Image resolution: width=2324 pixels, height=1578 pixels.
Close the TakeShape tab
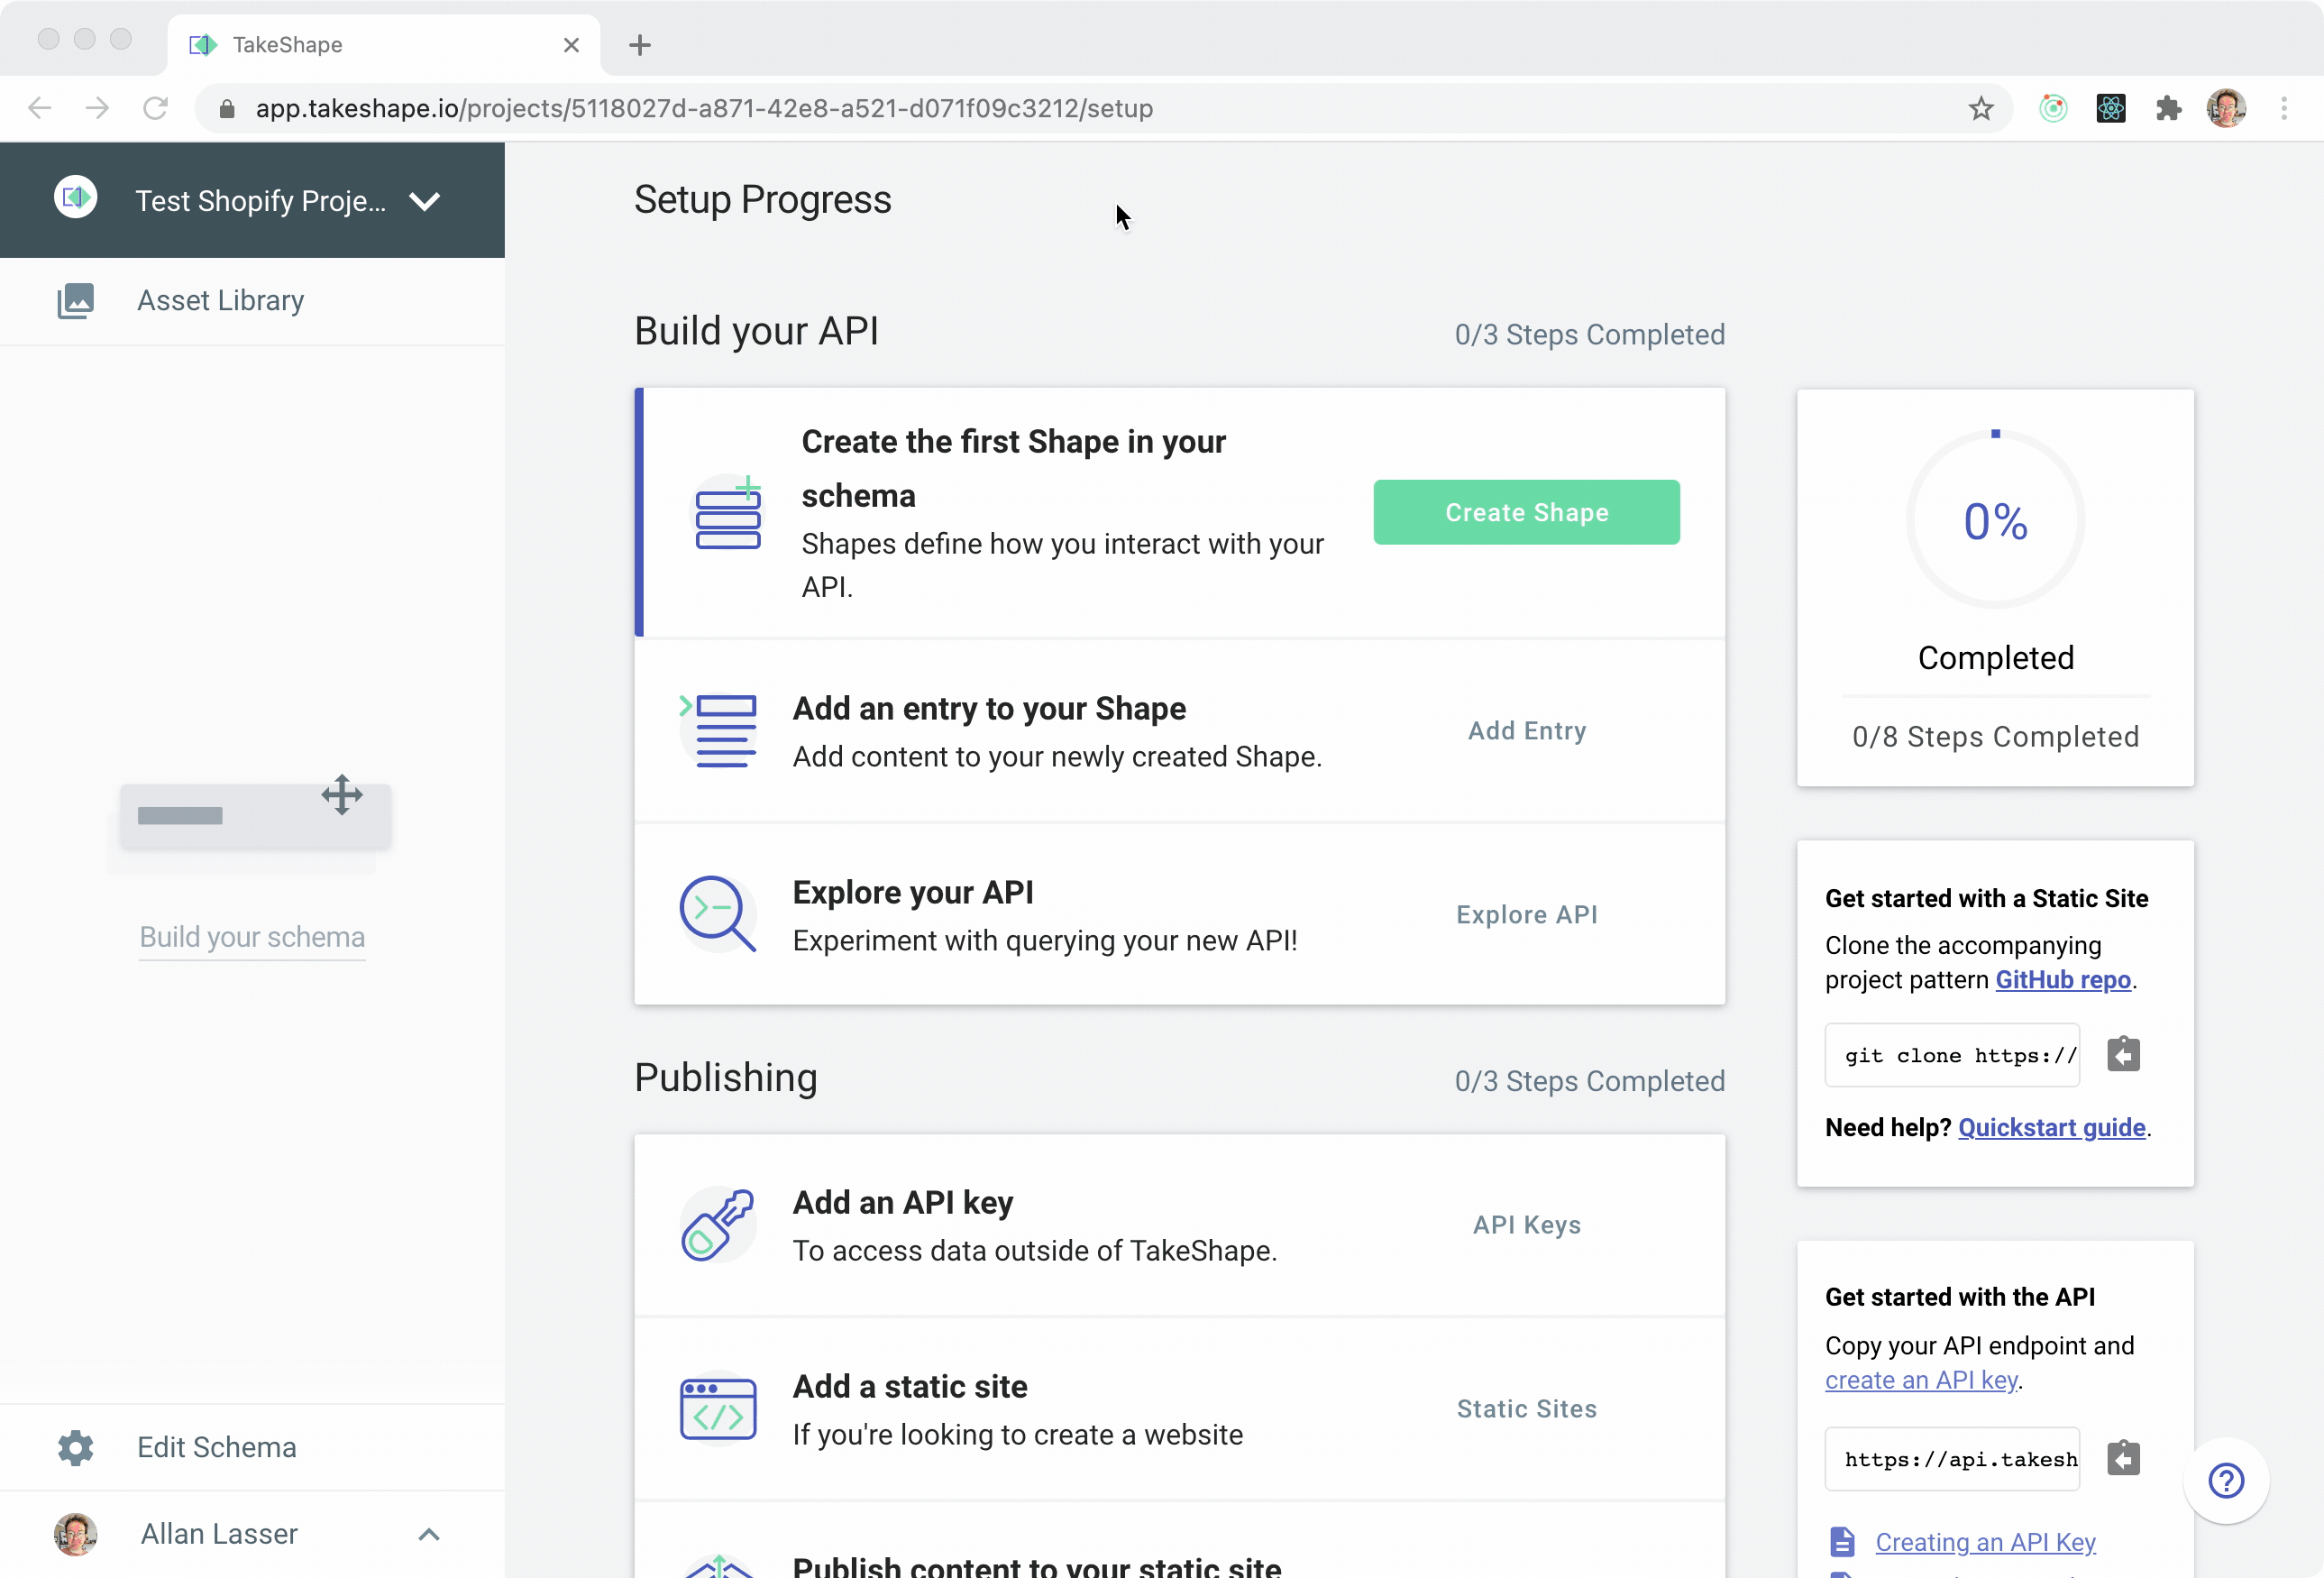point(571,45)
